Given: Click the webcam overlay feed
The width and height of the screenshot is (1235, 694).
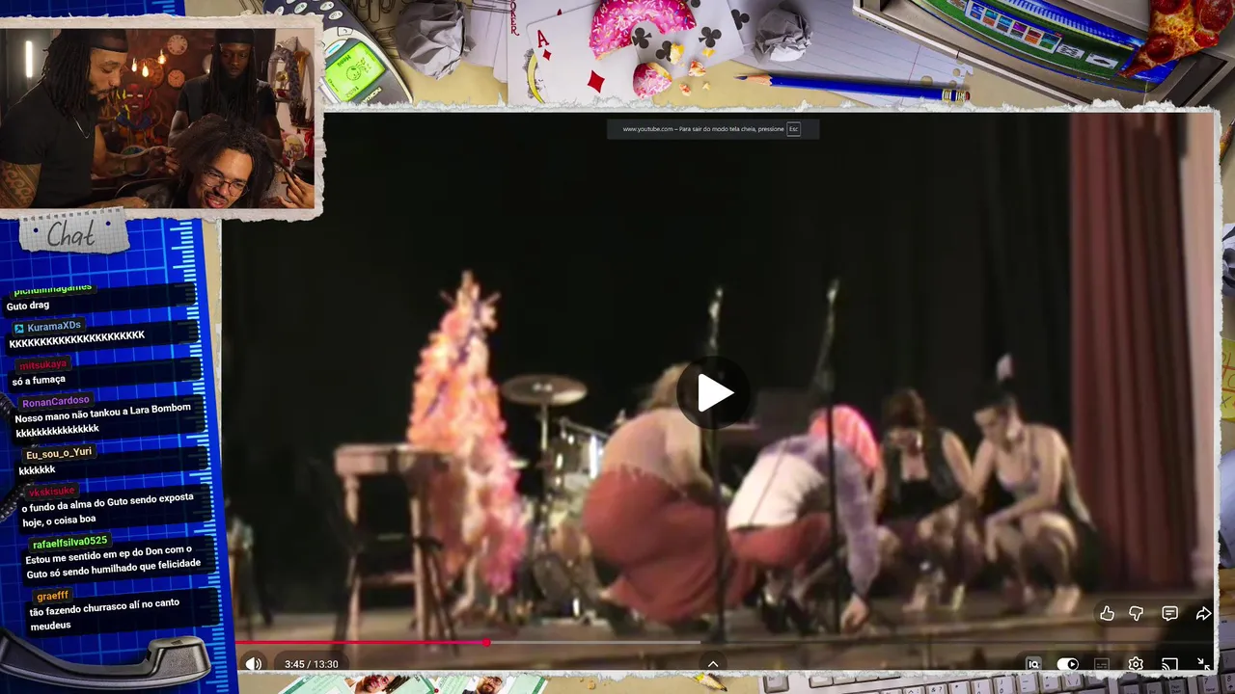Looking at the screenshot, I should [x=158, y=117].
